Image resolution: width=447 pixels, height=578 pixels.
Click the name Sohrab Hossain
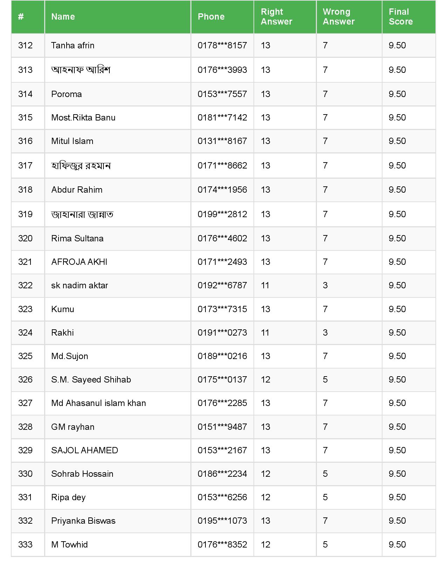(82, 474)
